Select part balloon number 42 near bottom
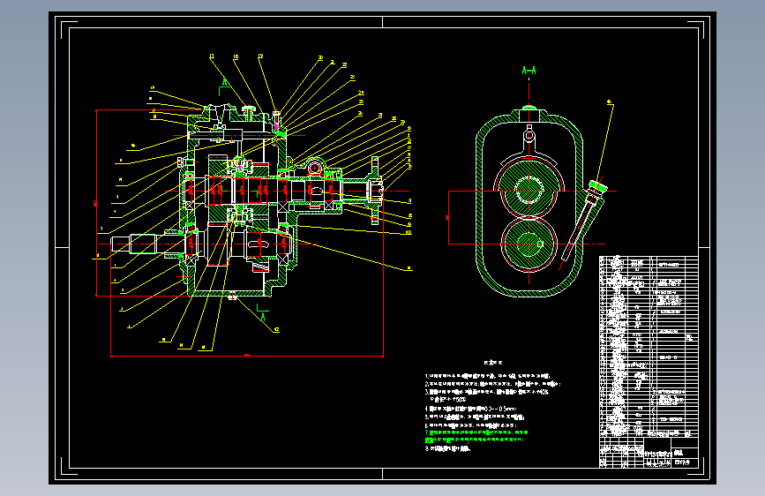765x496 pixels. pos(277,329)
